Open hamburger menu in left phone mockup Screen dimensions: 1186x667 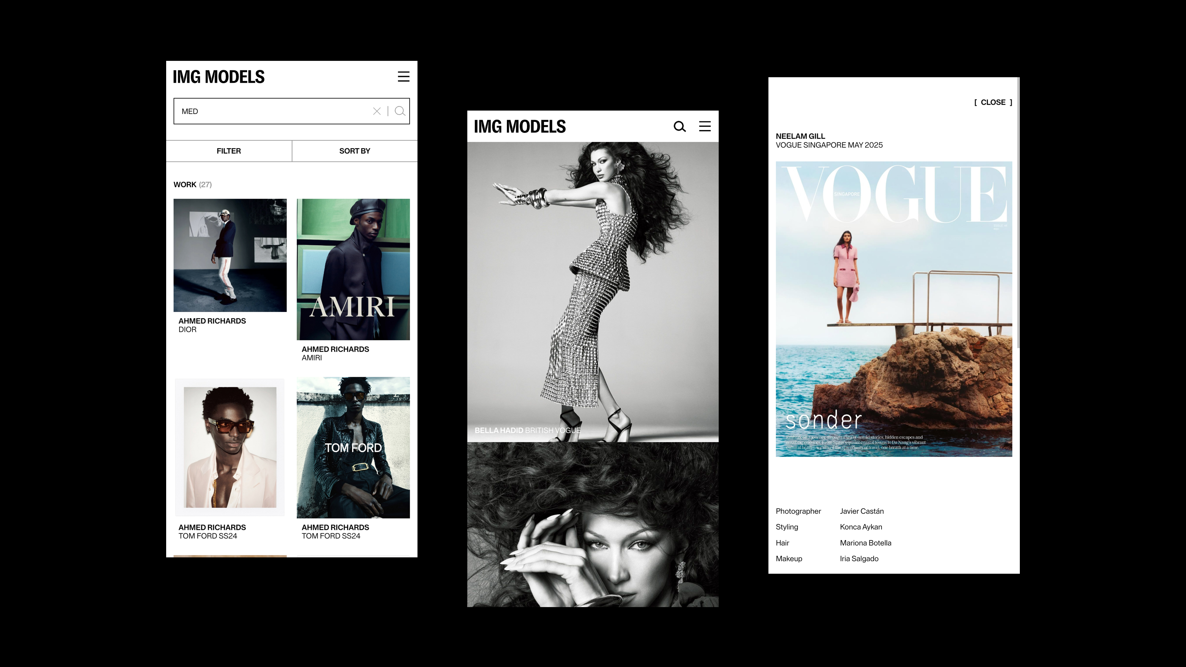pyautogui.click(x=403, y=76)
